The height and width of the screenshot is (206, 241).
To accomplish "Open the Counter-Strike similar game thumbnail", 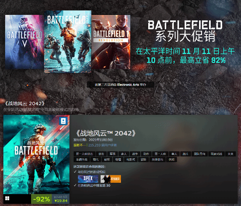I will point(111,179).
